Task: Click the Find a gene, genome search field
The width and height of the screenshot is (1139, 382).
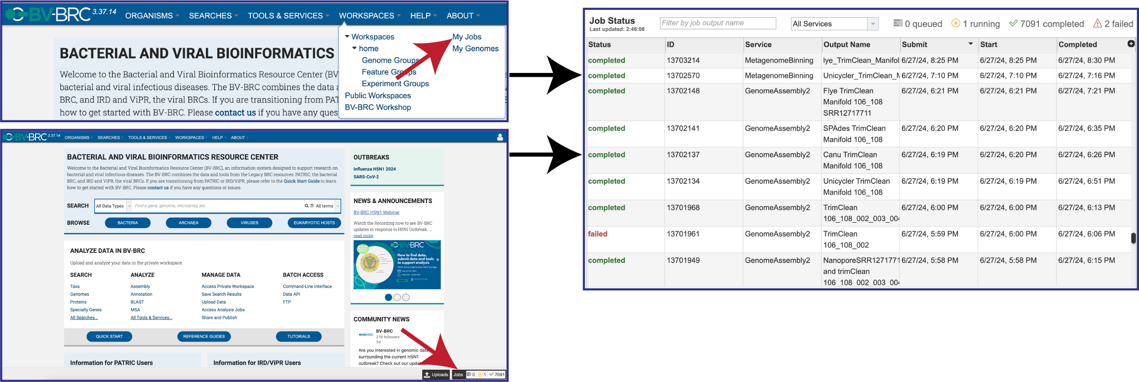Action: pyautogui.click(x=218, y=206)
